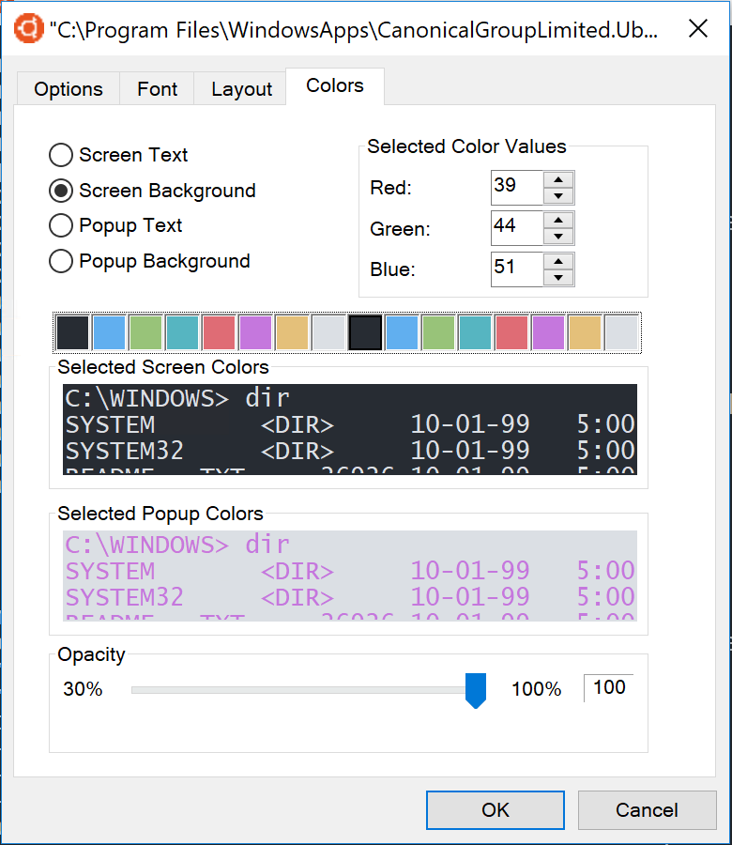Viewport: 732px width, 845px height.
Task: Select the Screen Text radio button
Action: coord(60,155)
